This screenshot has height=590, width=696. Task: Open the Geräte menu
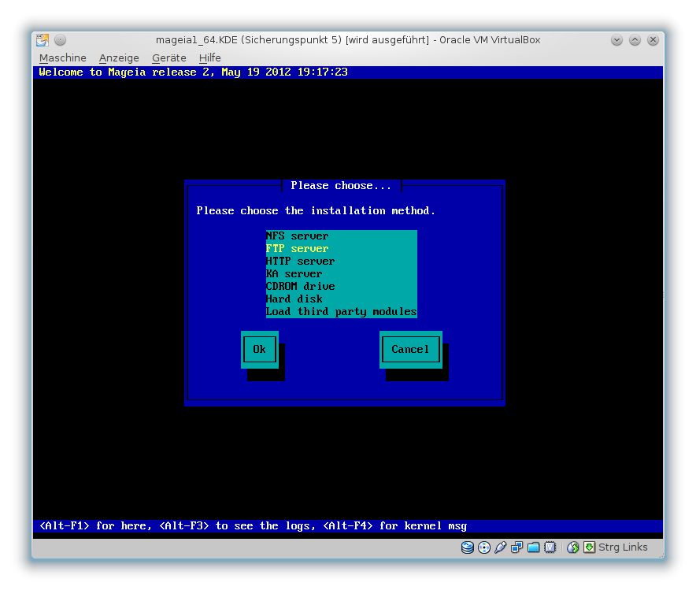coord(169,58)
